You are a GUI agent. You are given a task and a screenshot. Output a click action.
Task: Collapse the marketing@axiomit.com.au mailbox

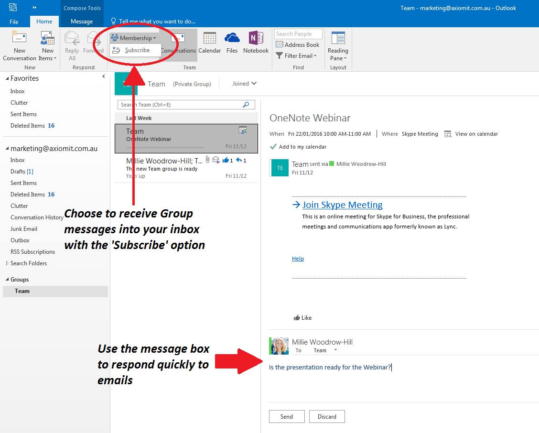click(x=7, y=149)
